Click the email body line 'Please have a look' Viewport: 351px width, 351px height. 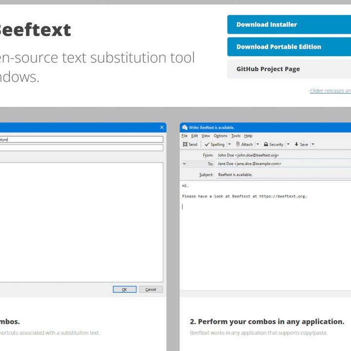(x=244, y=196)
